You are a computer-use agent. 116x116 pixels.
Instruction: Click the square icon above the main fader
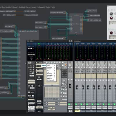coord(39,77)
